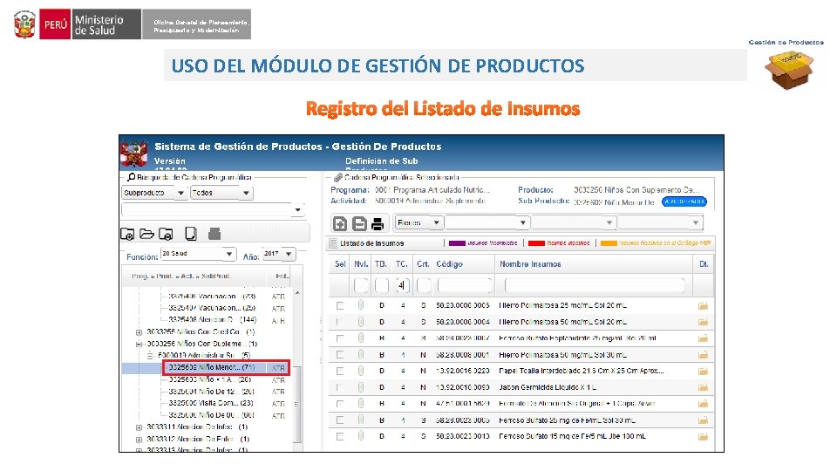Open the empty search combo box arrow
This screenshot has height=471, width=837.
click(298, 210)
